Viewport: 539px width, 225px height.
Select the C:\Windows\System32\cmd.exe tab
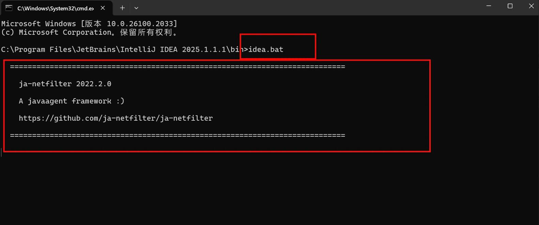[56, 8]
